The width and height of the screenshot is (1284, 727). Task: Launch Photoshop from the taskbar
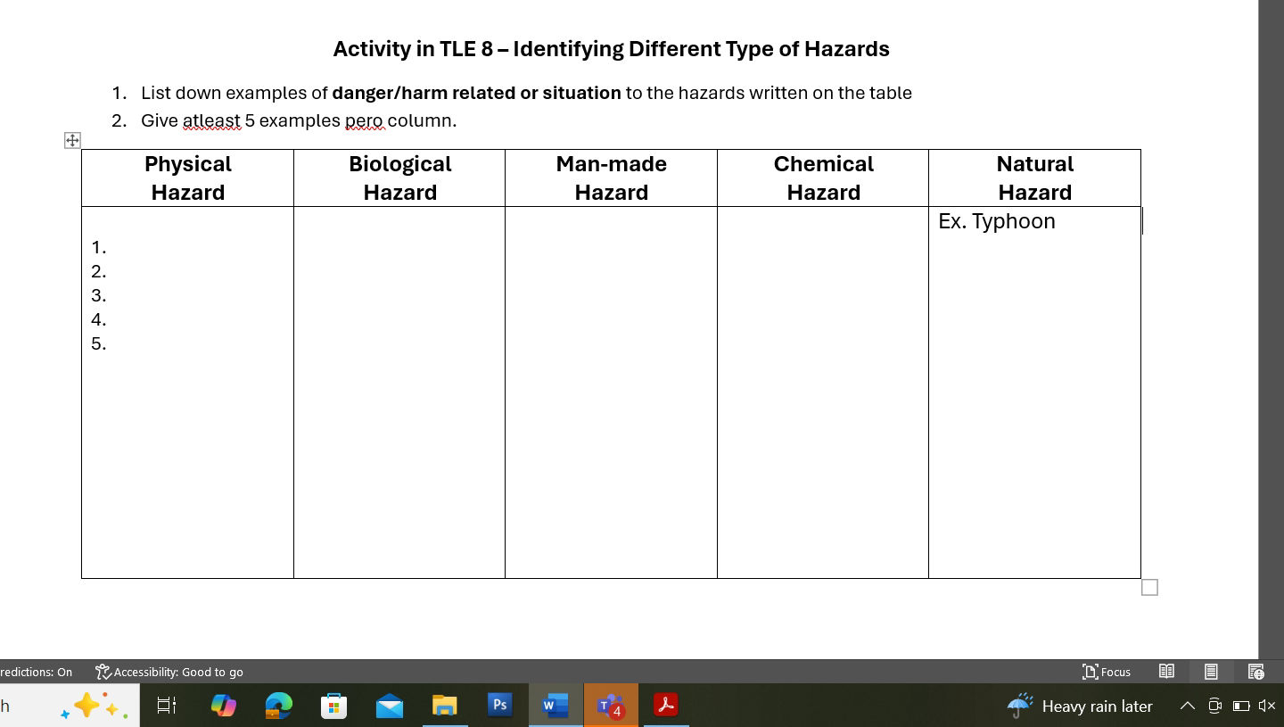coord(499,706)
